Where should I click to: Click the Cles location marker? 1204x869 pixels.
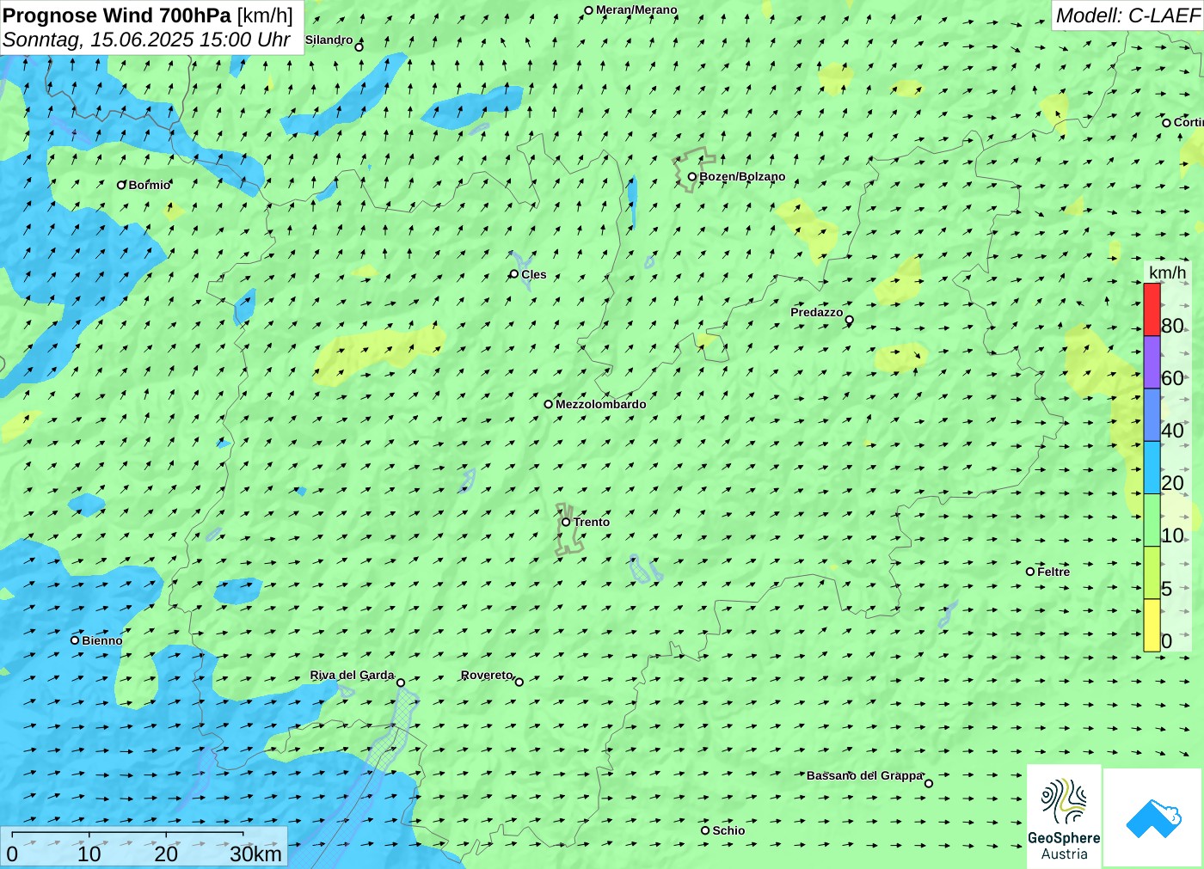(514, 274)
